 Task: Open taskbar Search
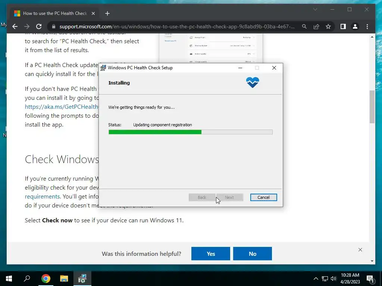point(27,279)
